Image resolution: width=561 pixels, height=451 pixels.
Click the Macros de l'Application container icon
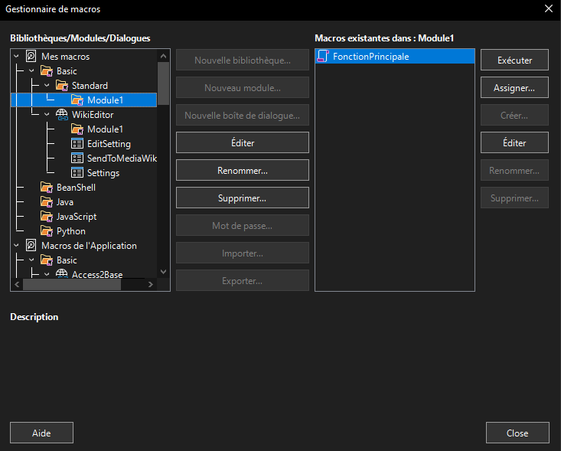point(31,246)
